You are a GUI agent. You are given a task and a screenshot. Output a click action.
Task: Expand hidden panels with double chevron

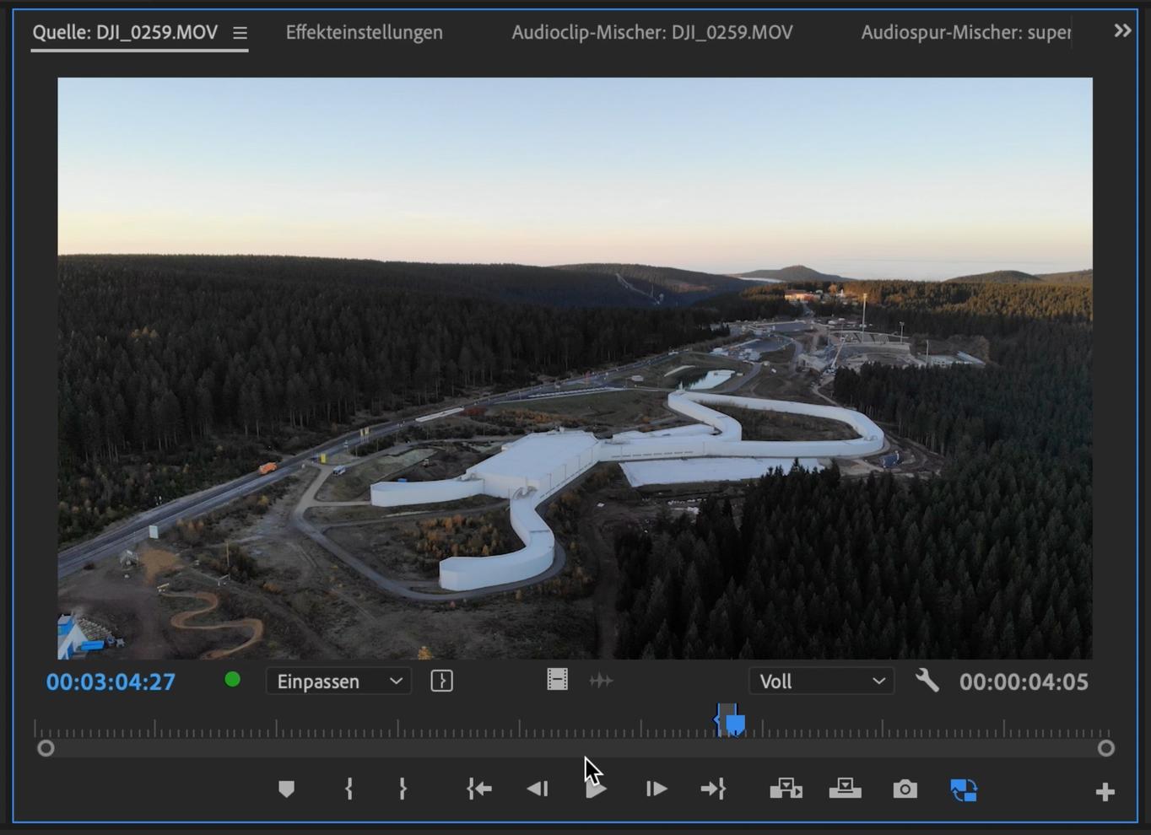tap(1122, 31)
